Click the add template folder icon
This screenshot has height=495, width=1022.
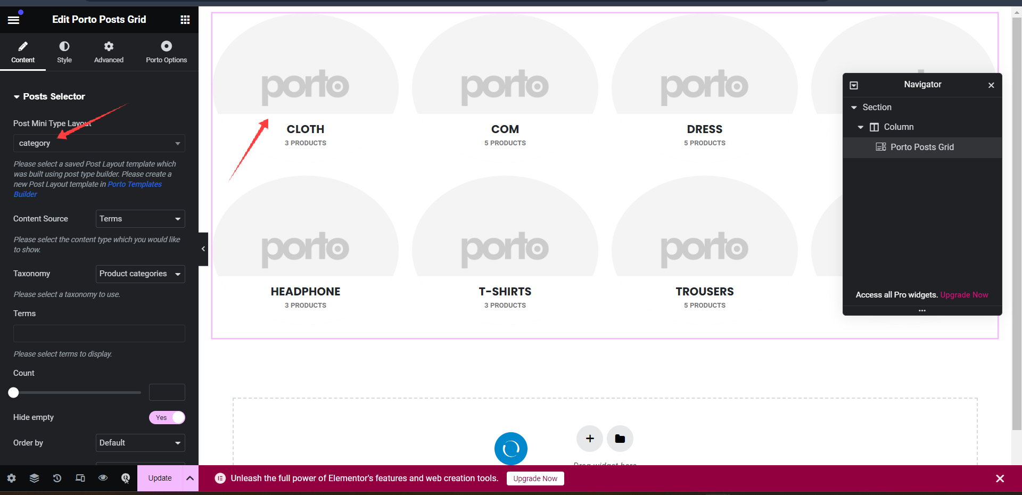point(620,439)
